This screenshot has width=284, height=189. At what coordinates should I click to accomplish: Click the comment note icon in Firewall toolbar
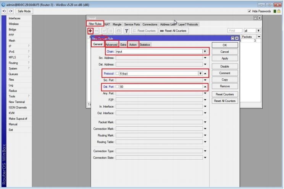[119, 31]
